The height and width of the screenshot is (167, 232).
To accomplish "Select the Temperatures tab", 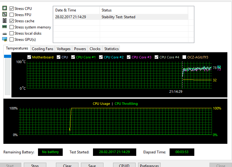I will coord(17,48).
